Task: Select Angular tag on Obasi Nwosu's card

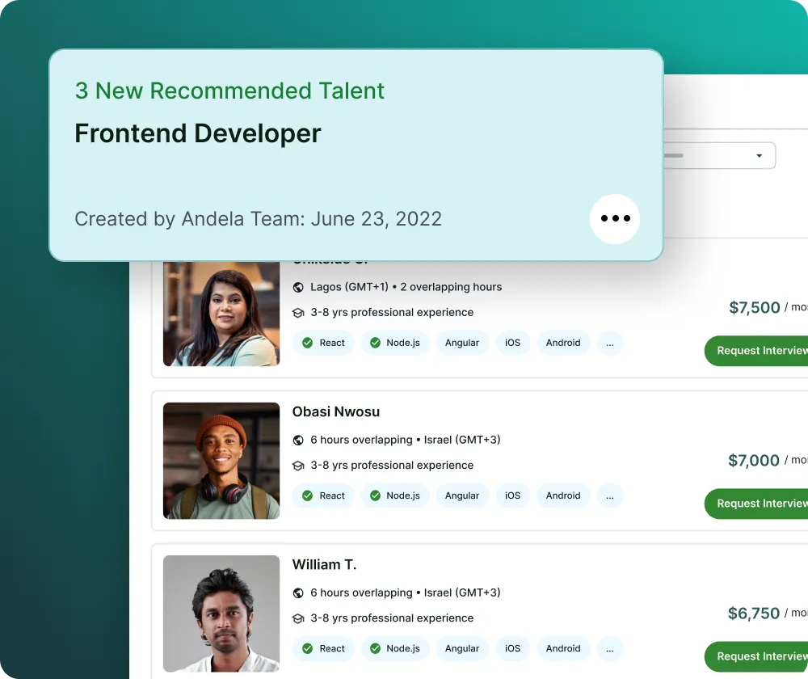Action: [462, 496]
